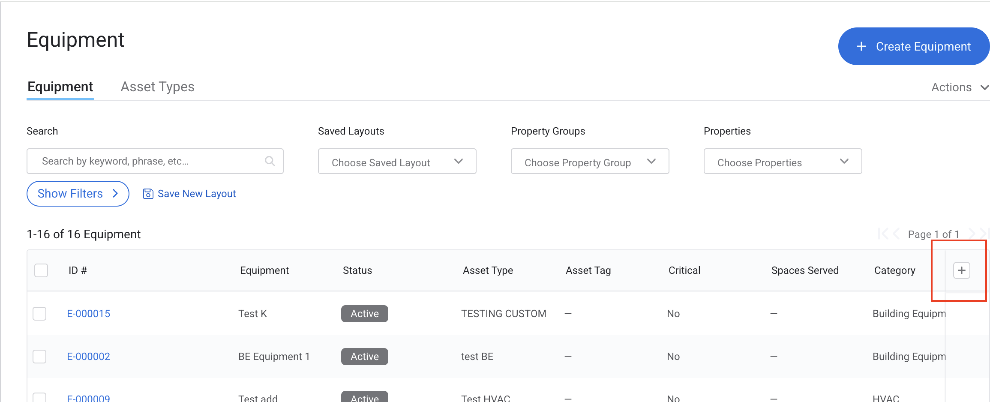
Task: Select the checkbox for E-000002
Action: tap(39, 357)
